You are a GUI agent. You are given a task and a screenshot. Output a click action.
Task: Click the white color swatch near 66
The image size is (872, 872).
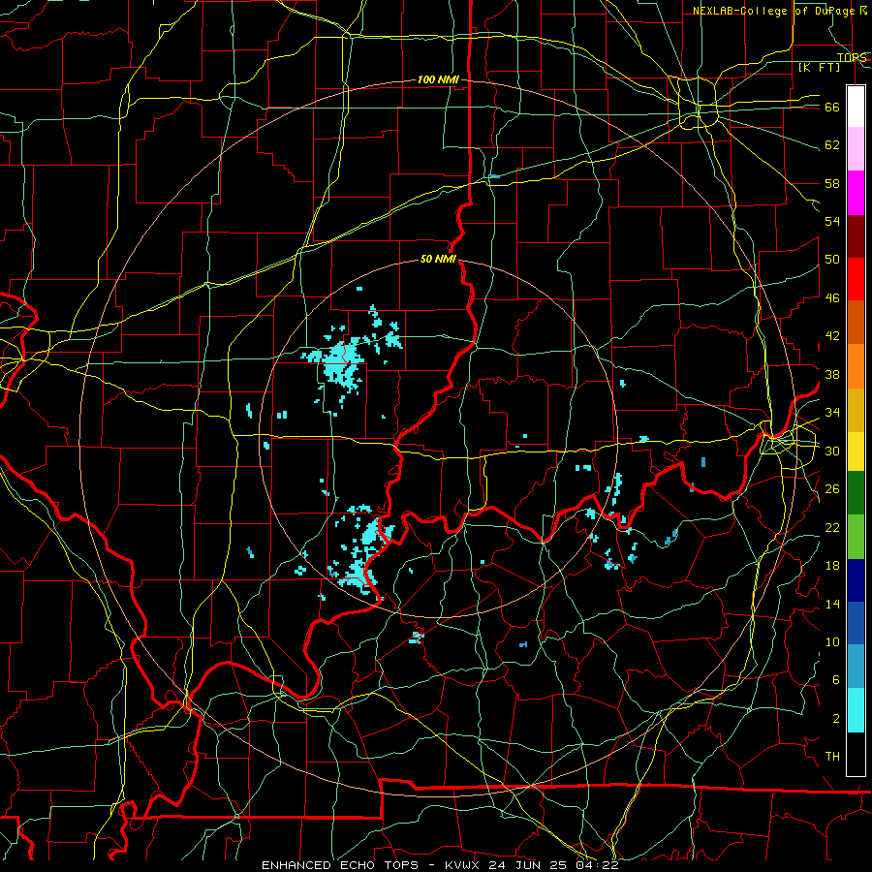(856, 107)
